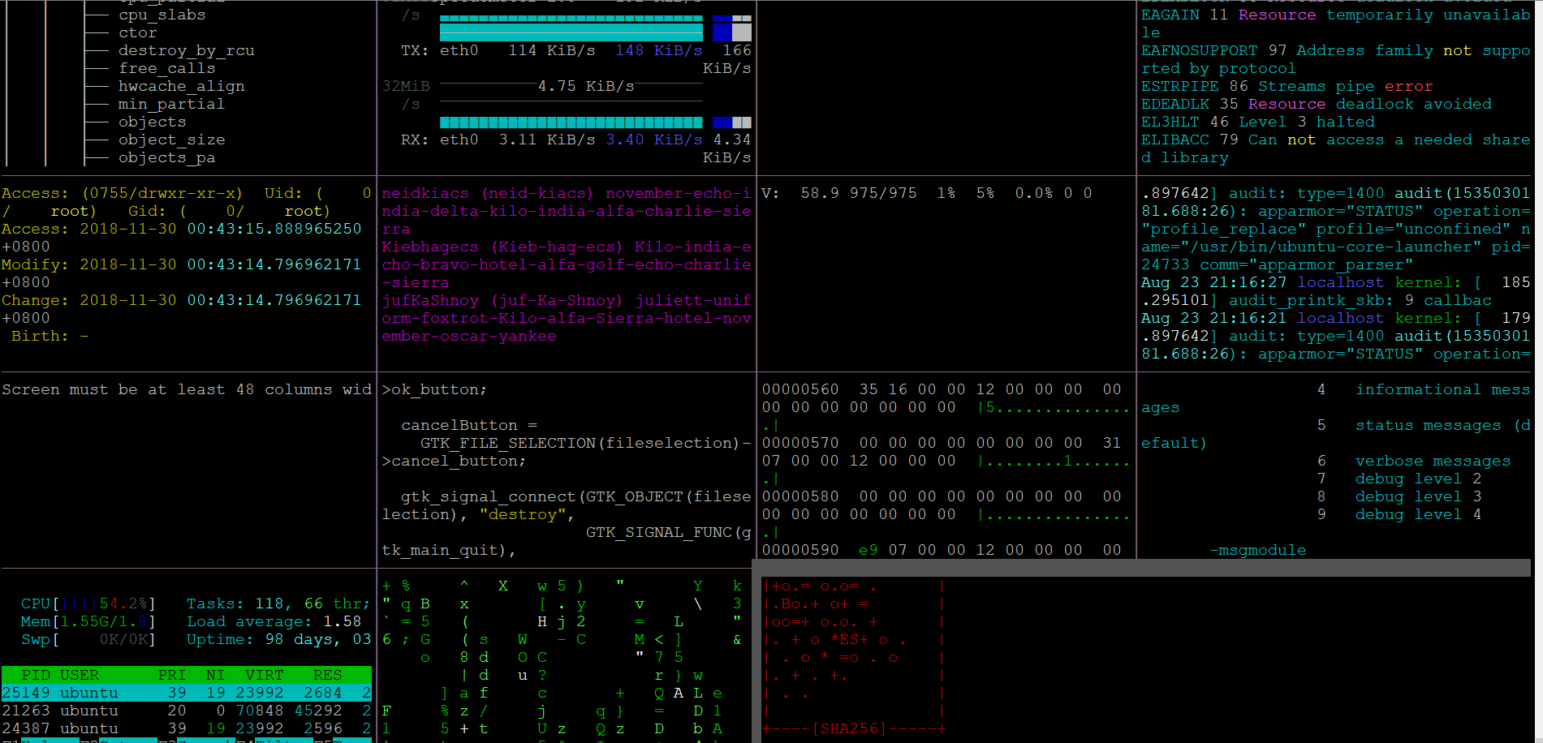Image resolution: width=1543 pixels, height=743 pixels.
Task: Click the EAFNOSUPPORT 97 errno entry
Action: click(x=1335, y=59)
